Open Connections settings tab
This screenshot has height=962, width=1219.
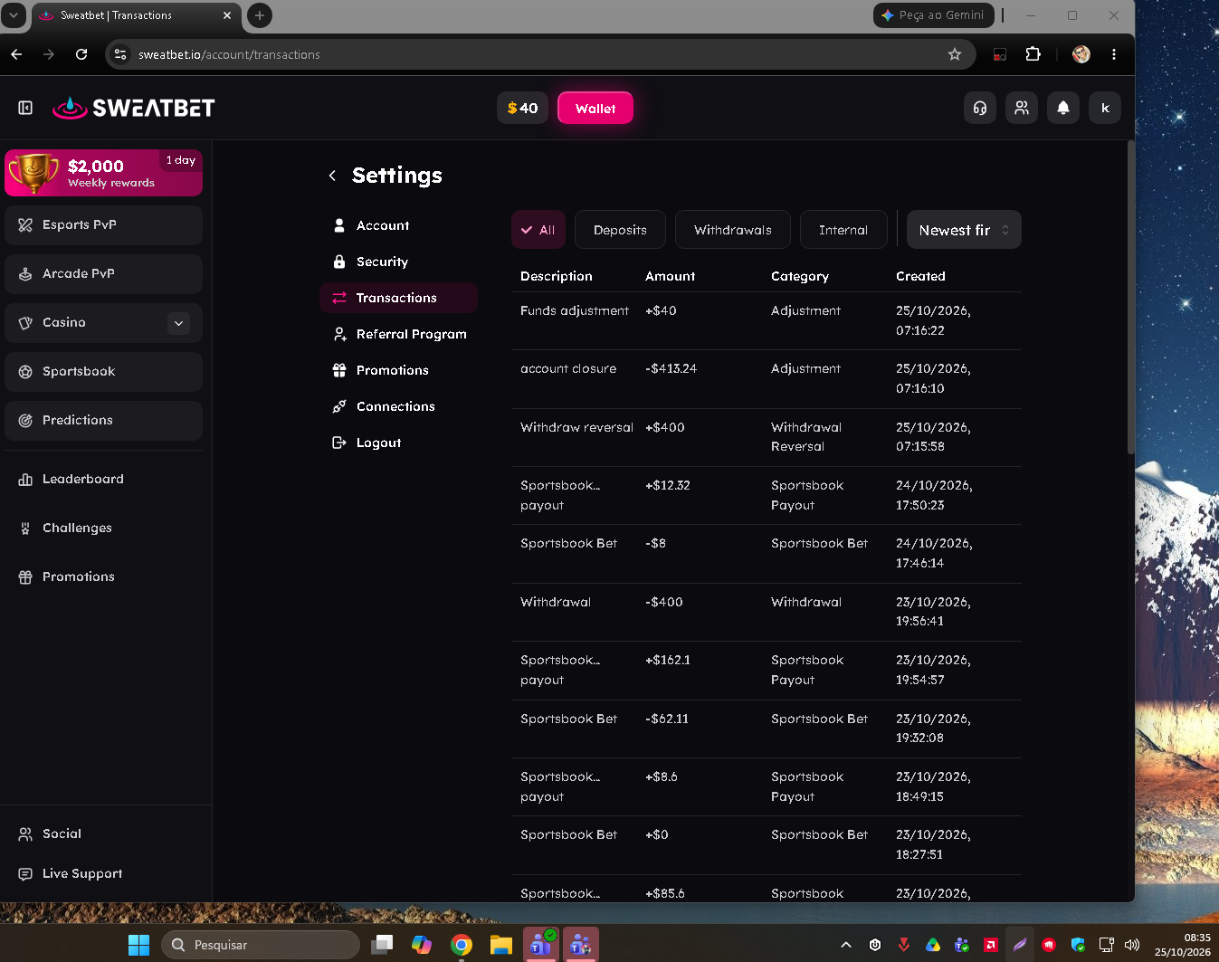[x=398, y=406]
